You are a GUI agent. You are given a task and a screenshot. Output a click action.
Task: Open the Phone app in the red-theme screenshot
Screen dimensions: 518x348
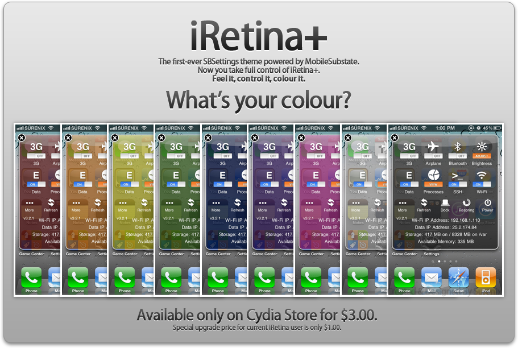(31, 277)
